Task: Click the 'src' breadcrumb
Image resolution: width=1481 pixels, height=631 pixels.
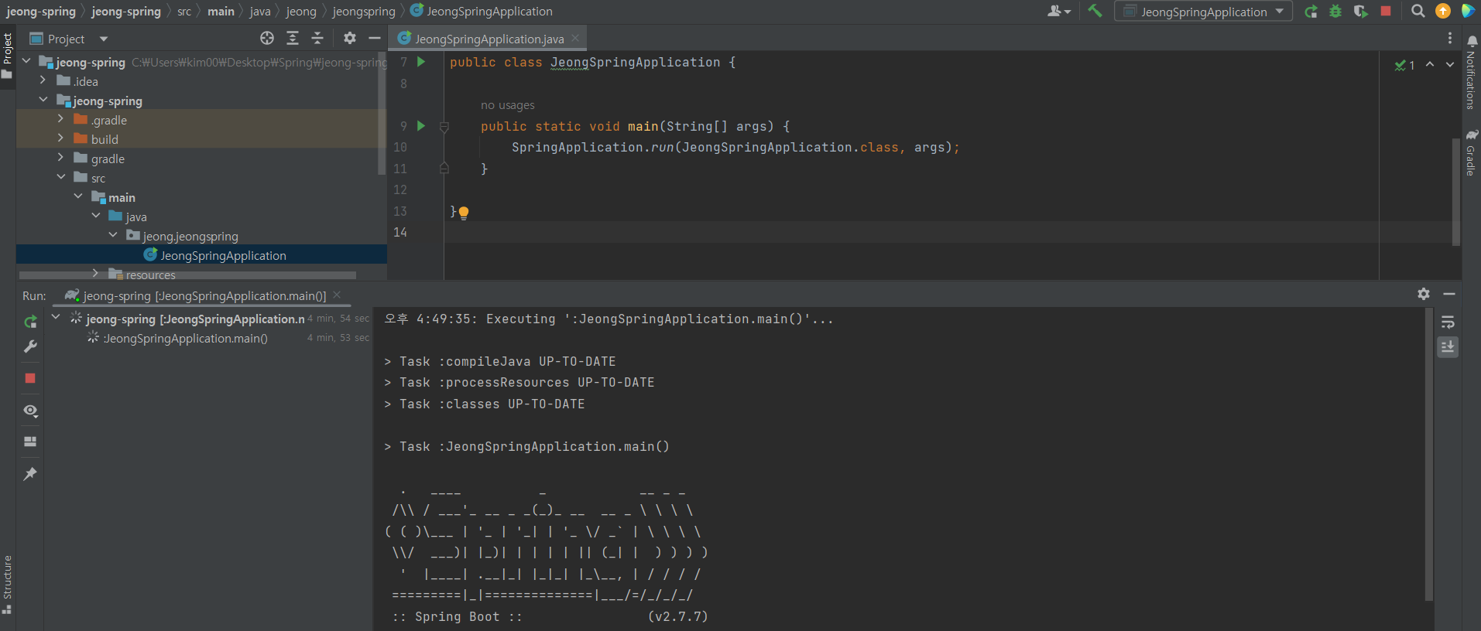Action: click(x=184, y=12)
